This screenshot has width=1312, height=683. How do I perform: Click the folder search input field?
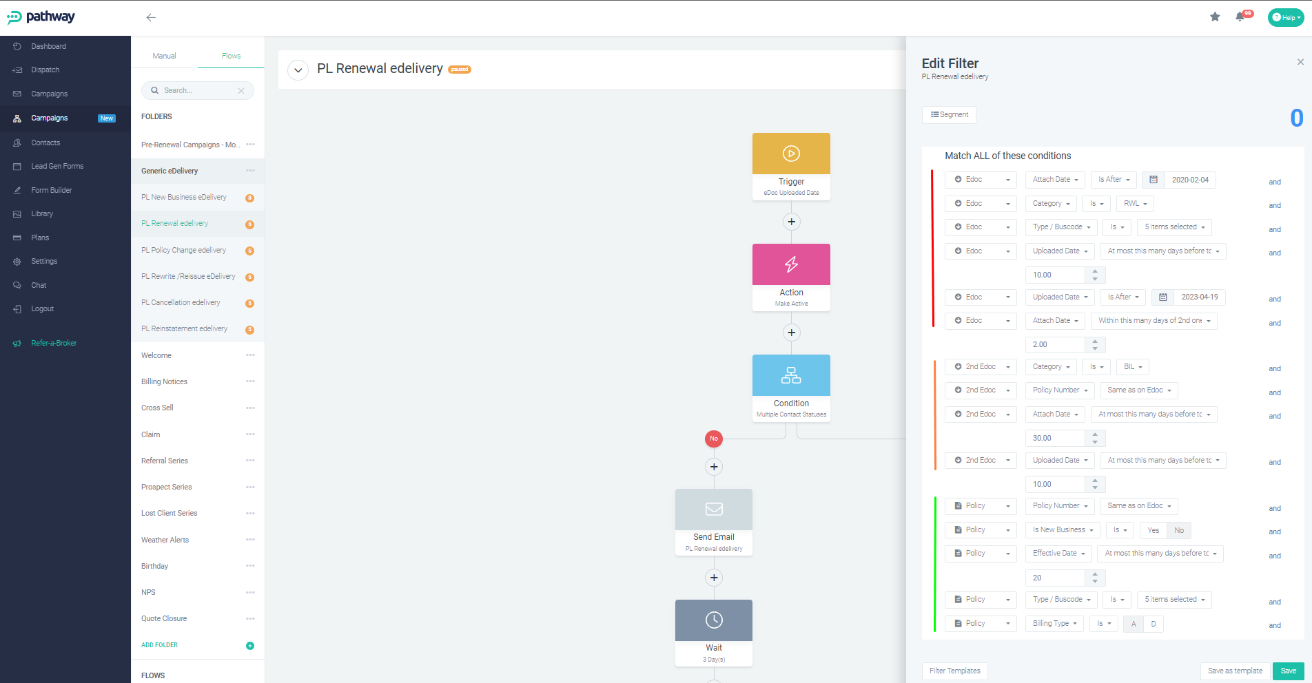click(197, 91)
